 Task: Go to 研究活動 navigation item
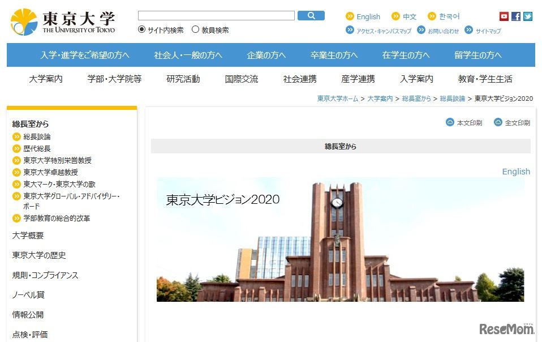pyautogui.click(x=183, y=79)
